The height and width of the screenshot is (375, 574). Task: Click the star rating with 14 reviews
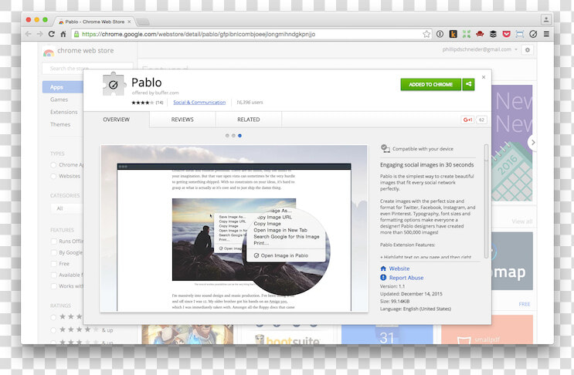click(147, 103)
